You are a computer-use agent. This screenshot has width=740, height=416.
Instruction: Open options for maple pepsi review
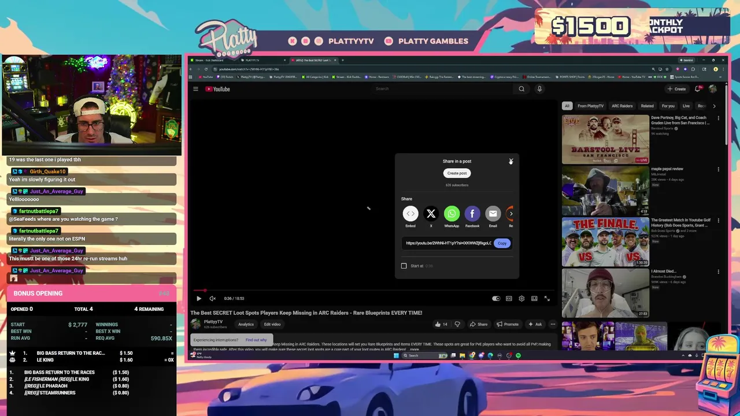tap(719, 169)
